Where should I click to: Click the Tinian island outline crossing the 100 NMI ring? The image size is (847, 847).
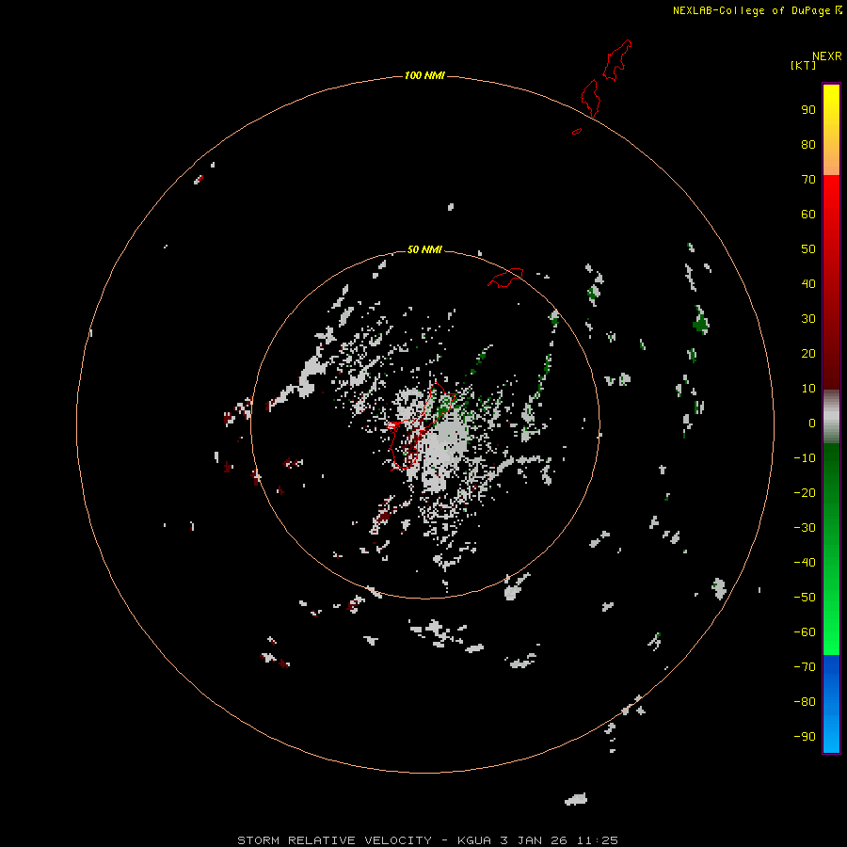(x=590, y=98)
